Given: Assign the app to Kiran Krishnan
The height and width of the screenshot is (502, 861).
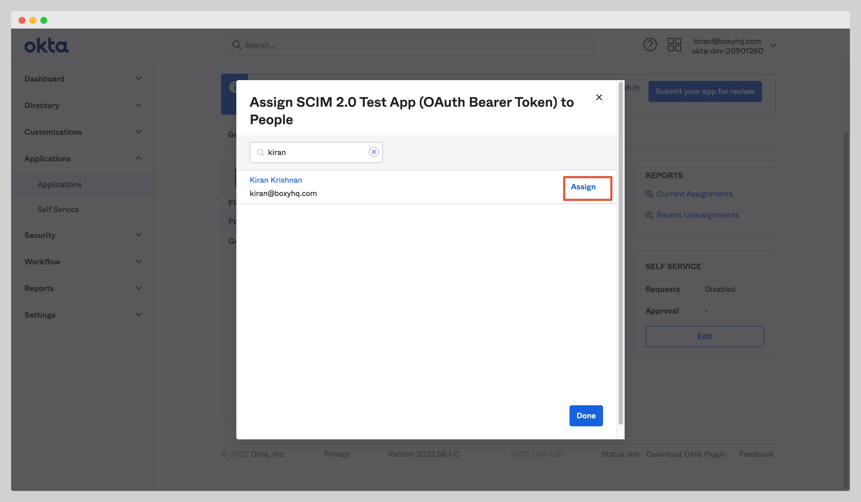Looking at the screenshot, I should click(583, 187).
